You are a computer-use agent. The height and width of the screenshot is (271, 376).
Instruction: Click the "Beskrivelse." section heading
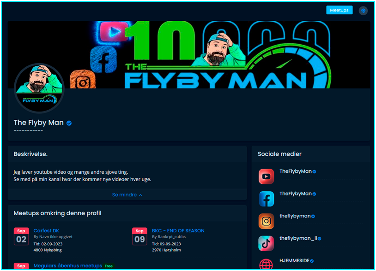point(30,154)
